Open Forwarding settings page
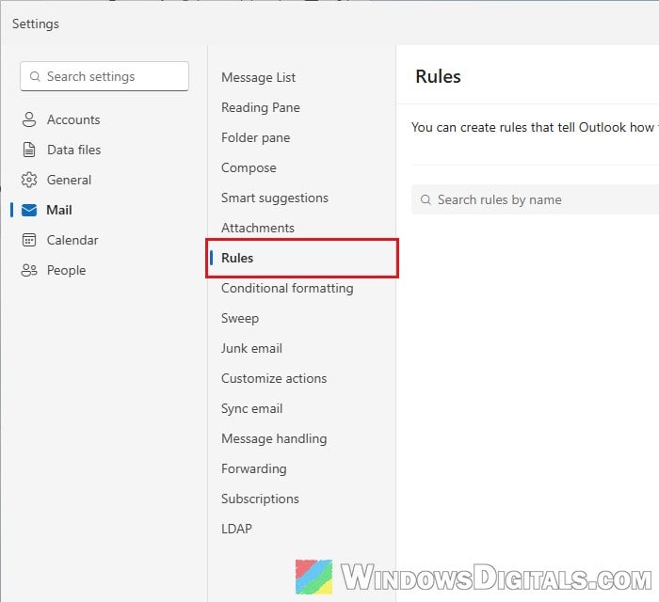This screenshot has width=659, height=602. point(254,469)
